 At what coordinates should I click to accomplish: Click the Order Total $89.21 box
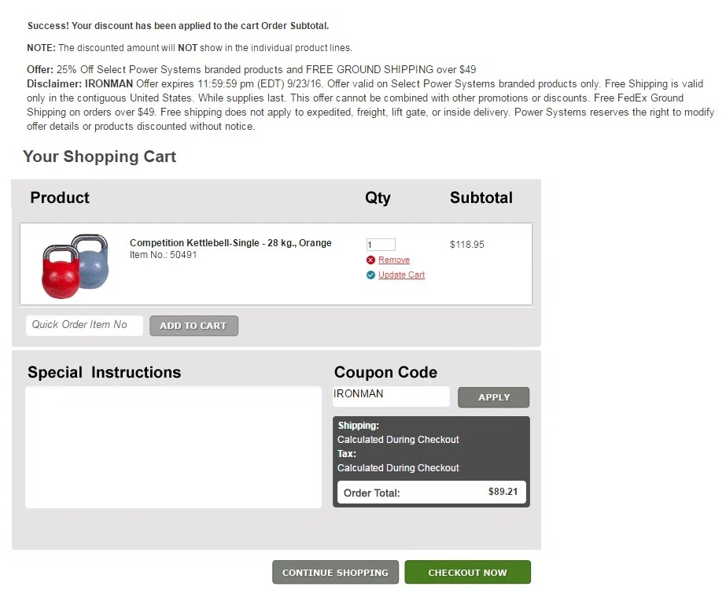tap(432, 492)
